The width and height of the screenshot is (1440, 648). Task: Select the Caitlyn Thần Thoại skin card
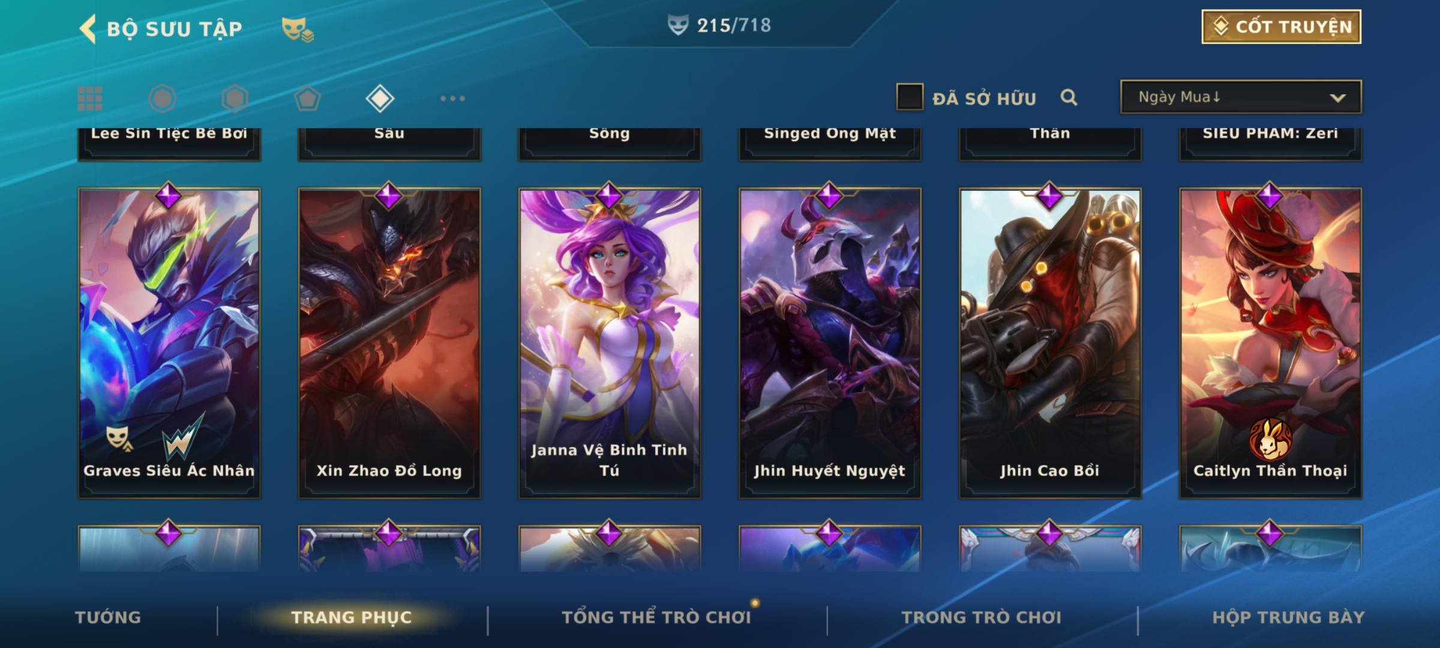[1270, 343]
